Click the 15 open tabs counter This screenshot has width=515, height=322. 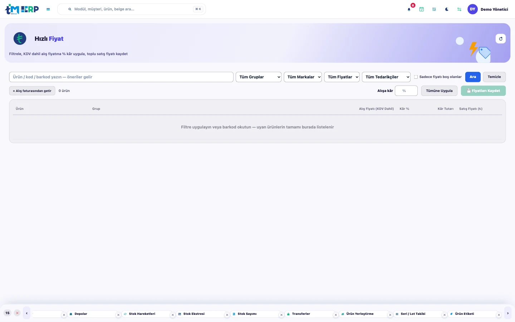[8, 313]
